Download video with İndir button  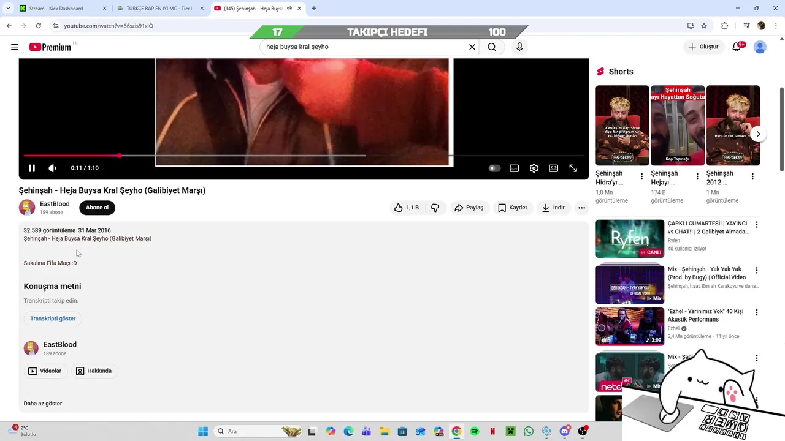(x=553, y=208)
